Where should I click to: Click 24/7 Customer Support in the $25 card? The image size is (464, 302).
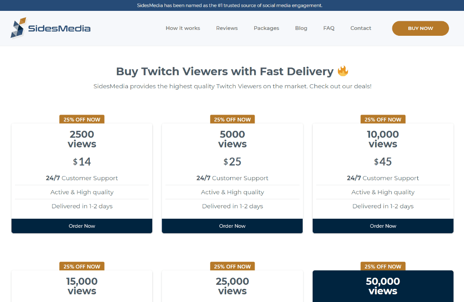point(232,178)
